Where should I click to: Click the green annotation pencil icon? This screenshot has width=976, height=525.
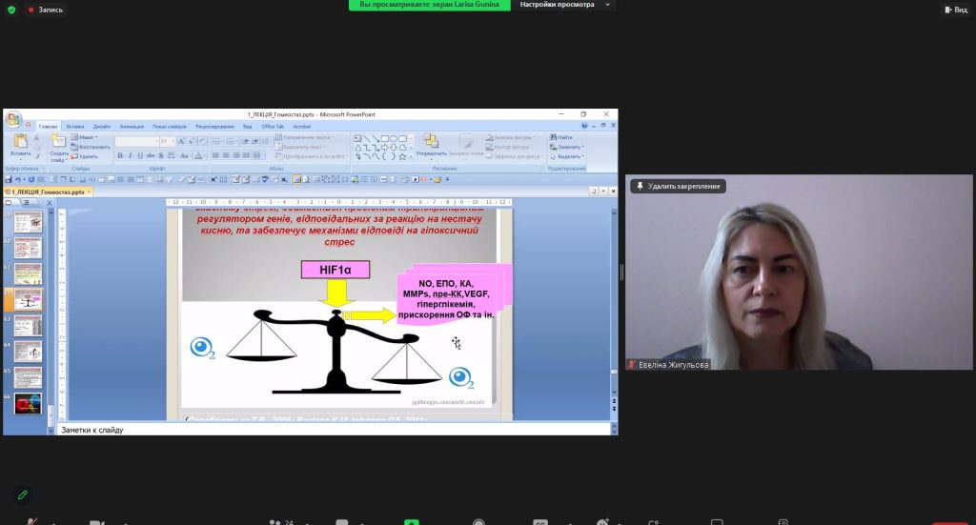pyautogui.click(x=22, y=495)
